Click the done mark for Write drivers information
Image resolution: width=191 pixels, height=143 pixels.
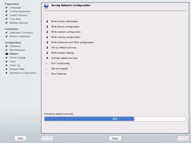point(47,21)
